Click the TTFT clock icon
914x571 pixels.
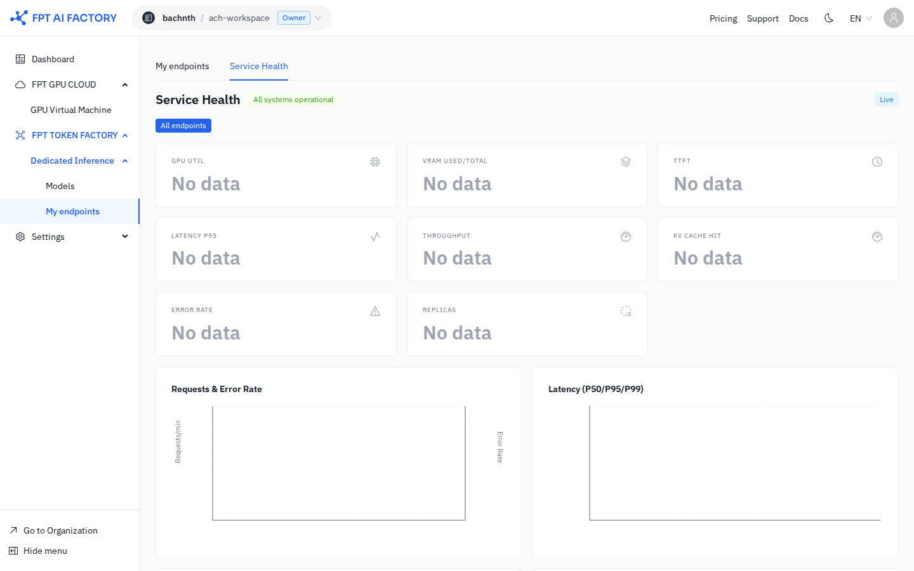[877, 162]
